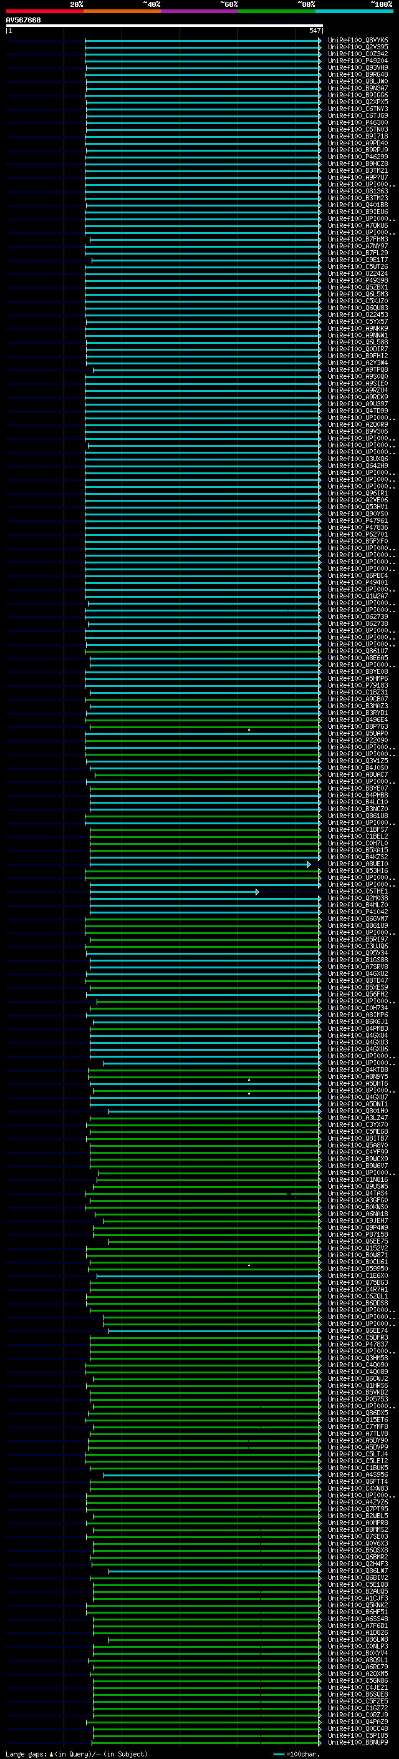This screenshot has width=399, height=1759.
Task: Click the cyan alignment bar for Q86LW7
Action: click(215, 1572)
